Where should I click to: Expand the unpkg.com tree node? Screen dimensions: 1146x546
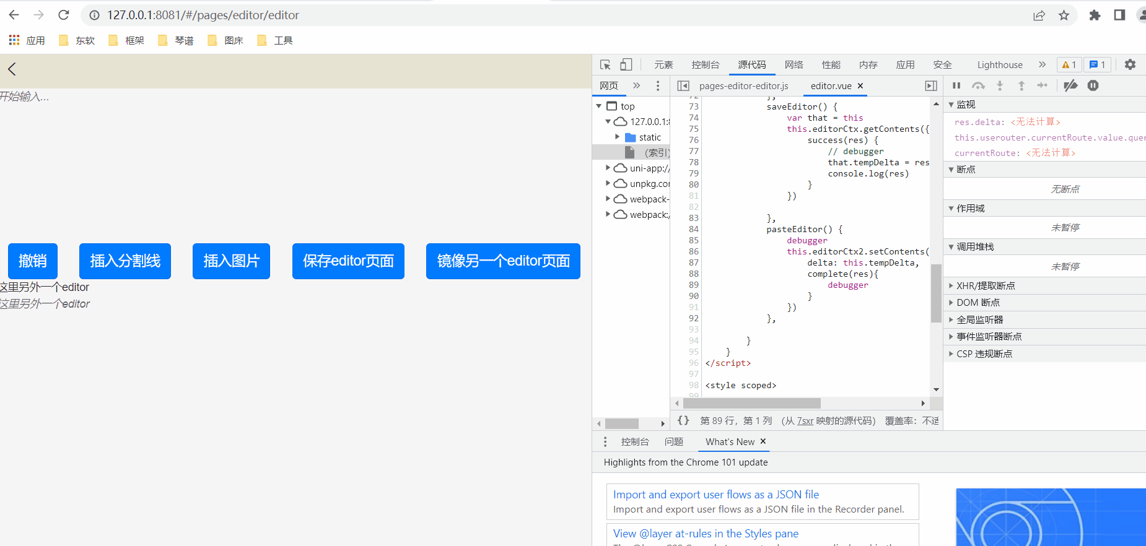(608, 183)
